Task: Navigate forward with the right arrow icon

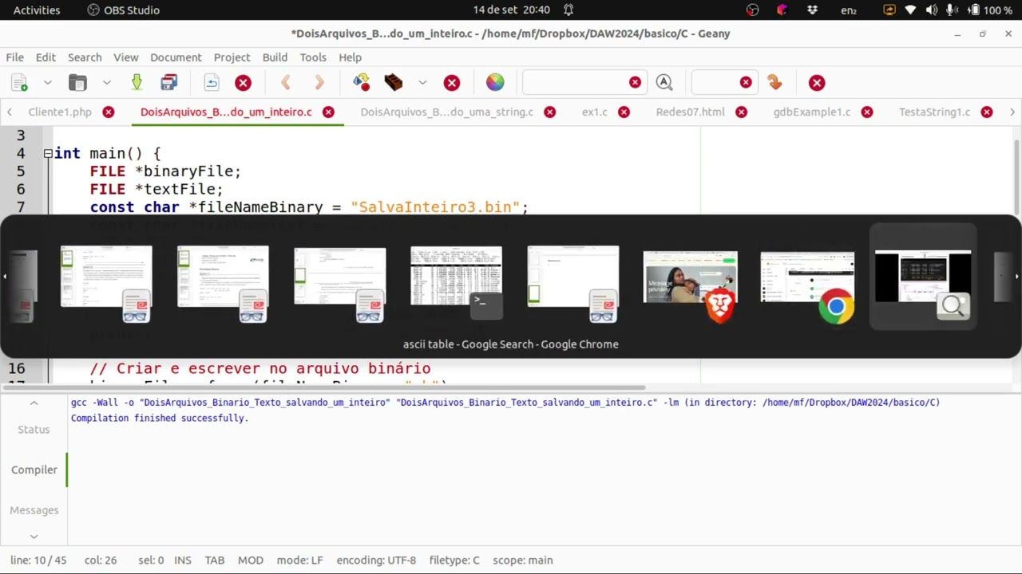Action: [x=319, y=83]
